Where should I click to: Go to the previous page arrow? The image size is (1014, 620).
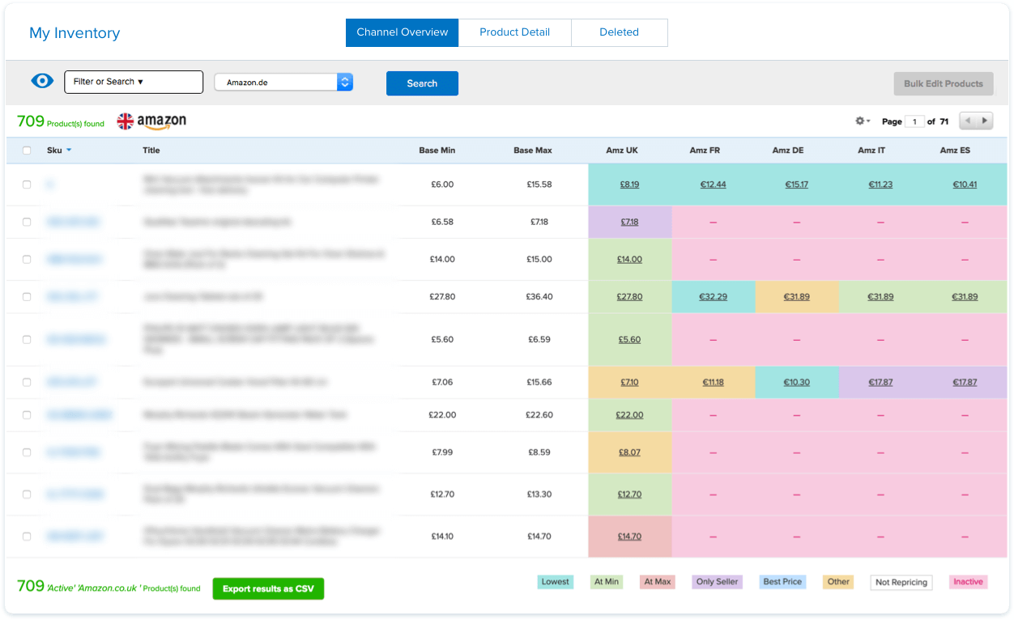pyautogui.click(x=968, y=121)
